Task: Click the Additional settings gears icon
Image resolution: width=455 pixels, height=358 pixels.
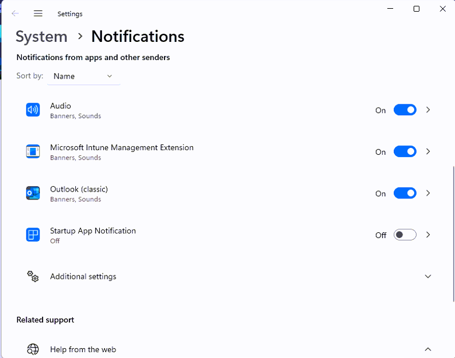Action: pos(33,277)
